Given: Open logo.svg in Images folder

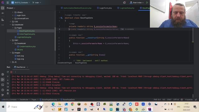Looking at the screenshot, I should click(x=20, y=59).
